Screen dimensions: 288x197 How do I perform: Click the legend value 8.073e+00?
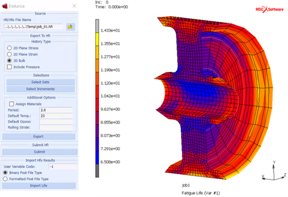[x=110, y=136]
